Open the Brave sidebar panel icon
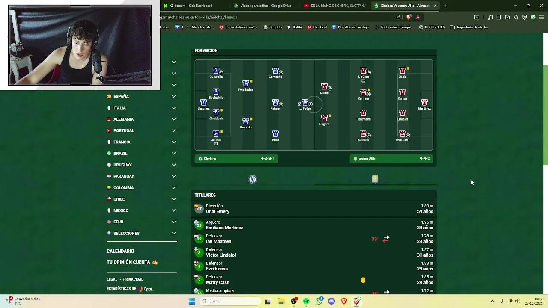 coord(499,17)
